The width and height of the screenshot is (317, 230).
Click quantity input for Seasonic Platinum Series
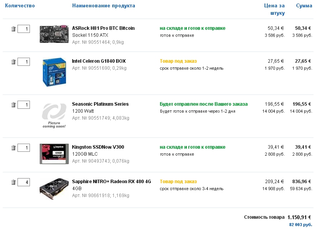coord(24,105)
